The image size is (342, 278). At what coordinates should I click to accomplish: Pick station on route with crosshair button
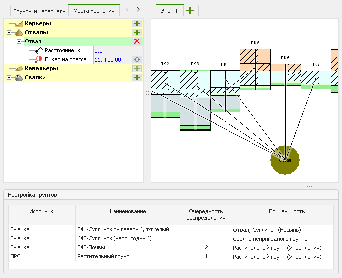point(137,59)
